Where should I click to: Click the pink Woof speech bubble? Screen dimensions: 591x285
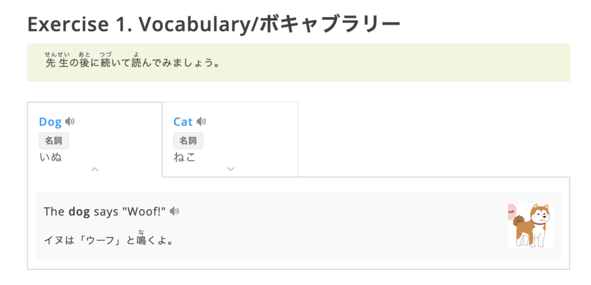click(511, 212)
